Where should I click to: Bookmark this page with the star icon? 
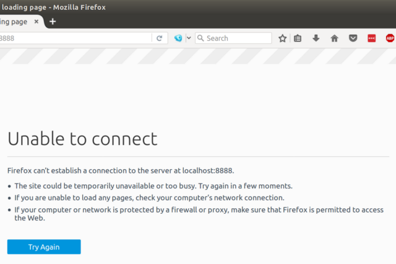pos(282,38)
